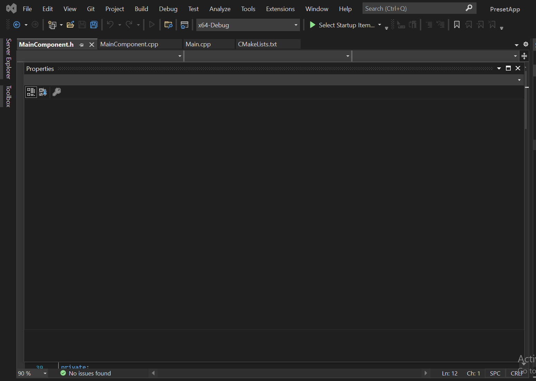Viewport: 536px width, 381px height.
Task: Expand the New Item dropdown arrow
Action: (61, 25)
